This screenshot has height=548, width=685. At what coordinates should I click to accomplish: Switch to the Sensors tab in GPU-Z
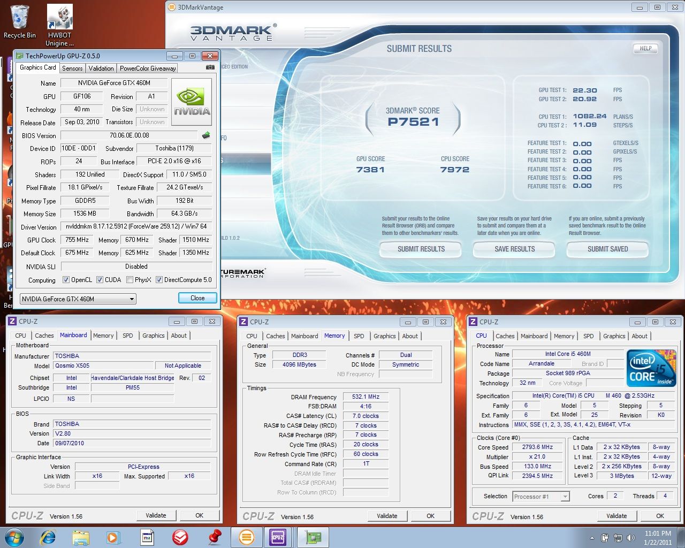click(72, 68)
